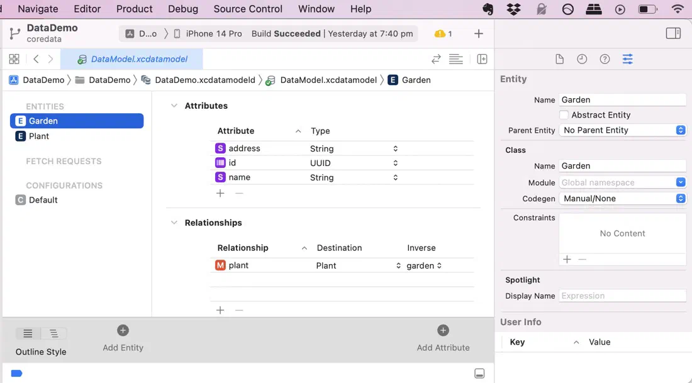692x383 pixels.
Task: Show the File inspector icon
Action: (x=559, y=59)
